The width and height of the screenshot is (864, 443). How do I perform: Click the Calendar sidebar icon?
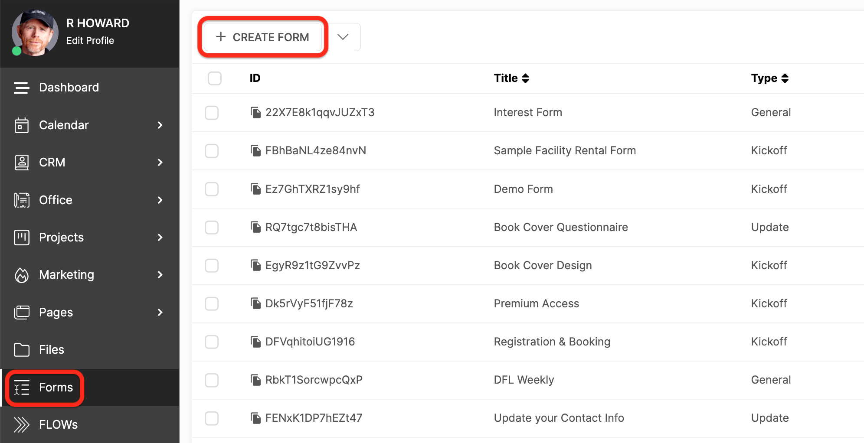coord(21,125)
